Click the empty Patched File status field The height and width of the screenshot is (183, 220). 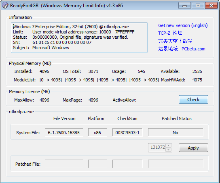click(176, 164)
